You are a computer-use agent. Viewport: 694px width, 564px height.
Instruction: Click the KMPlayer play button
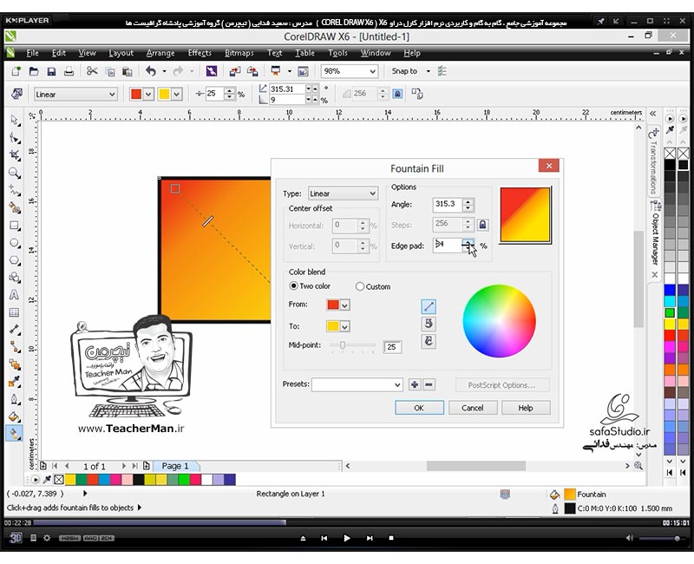(346, 538)
